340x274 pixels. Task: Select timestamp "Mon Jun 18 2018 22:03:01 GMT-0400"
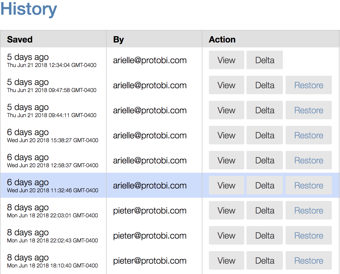(x=52, y=215)
